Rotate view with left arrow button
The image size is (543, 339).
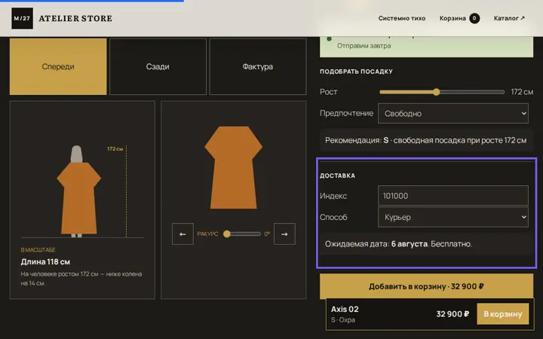[183, 234]
